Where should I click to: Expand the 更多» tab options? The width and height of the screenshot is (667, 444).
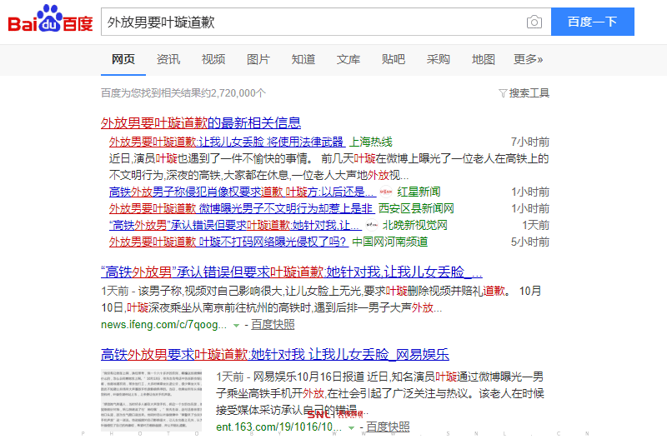click(x=528, y=59)
